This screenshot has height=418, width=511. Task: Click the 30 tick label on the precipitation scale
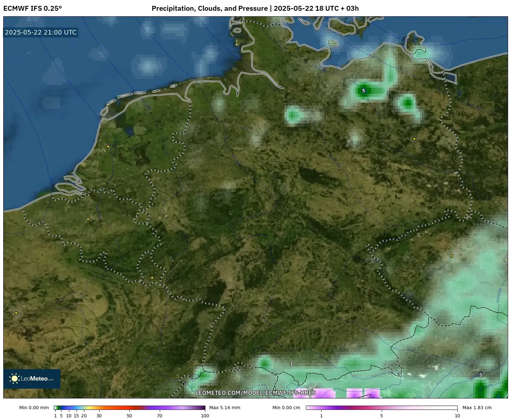coord(99,415)
